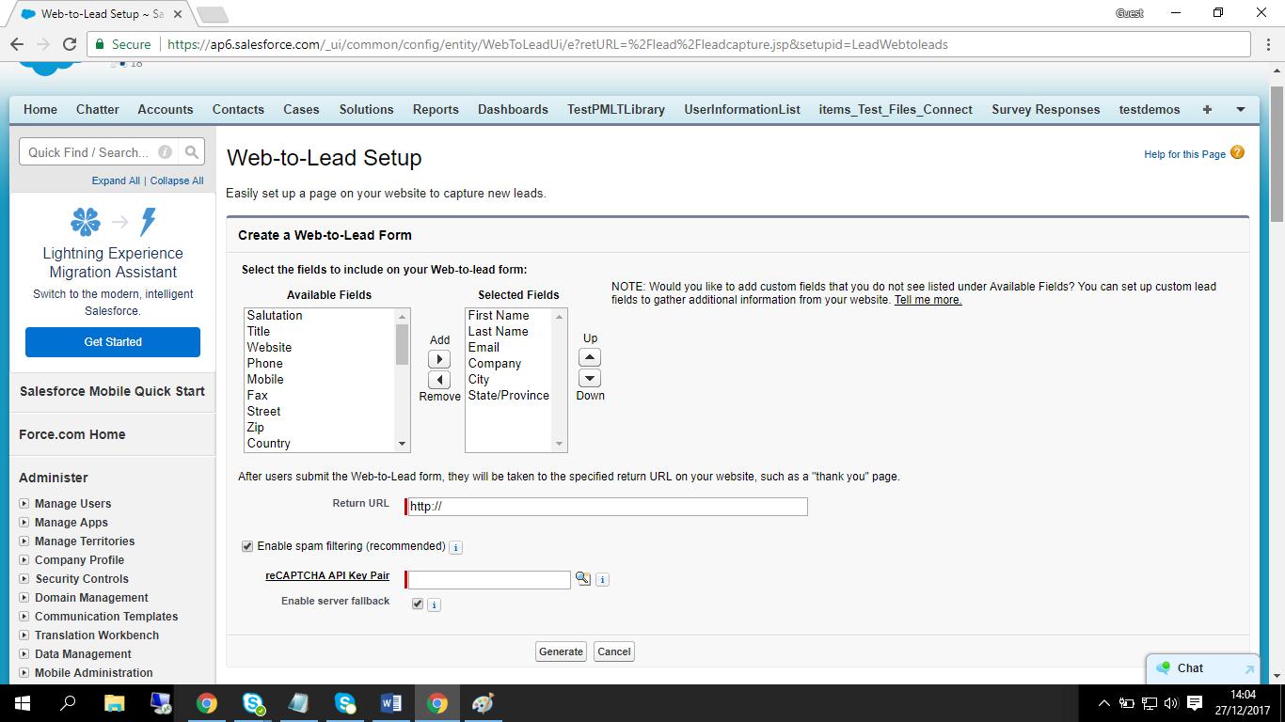Click the Cancel button

[x=614, y=651]
